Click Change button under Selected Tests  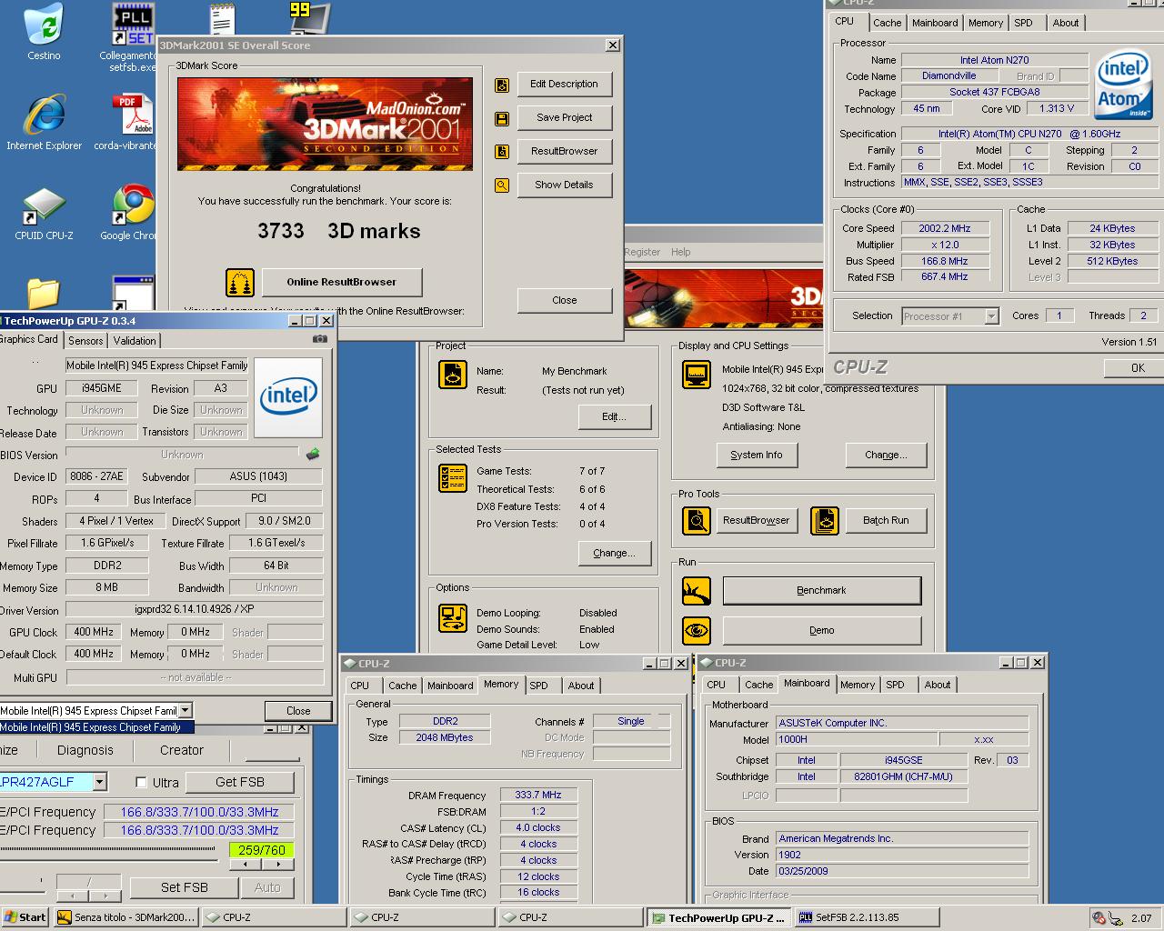point(614,553)
